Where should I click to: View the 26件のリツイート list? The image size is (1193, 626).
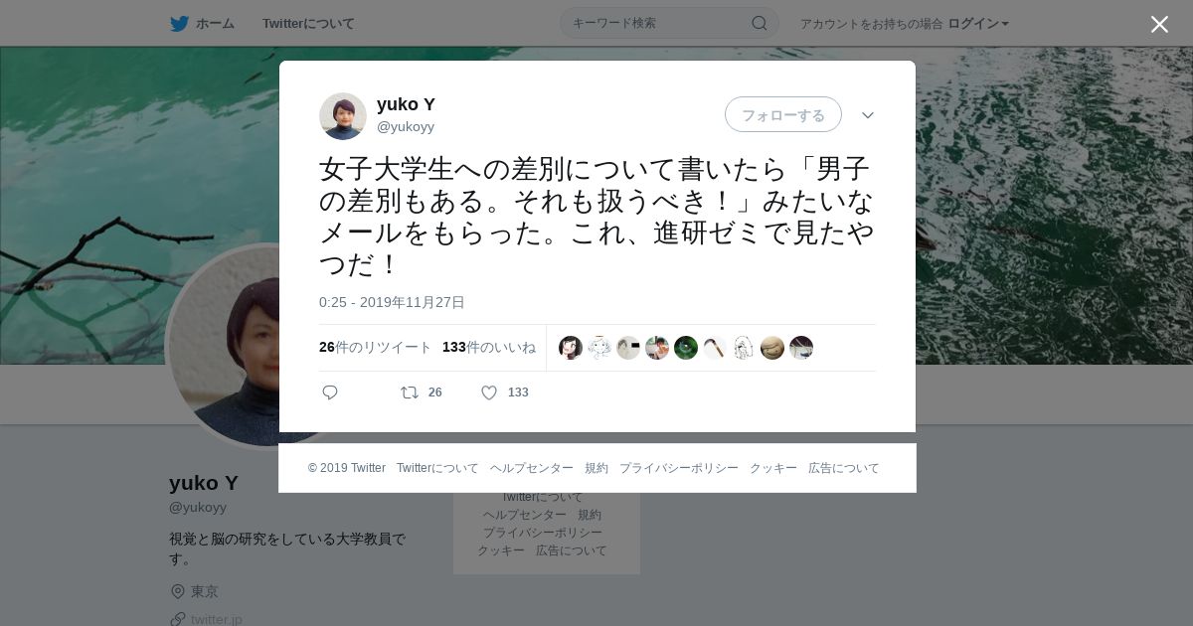tap(376, 347)
